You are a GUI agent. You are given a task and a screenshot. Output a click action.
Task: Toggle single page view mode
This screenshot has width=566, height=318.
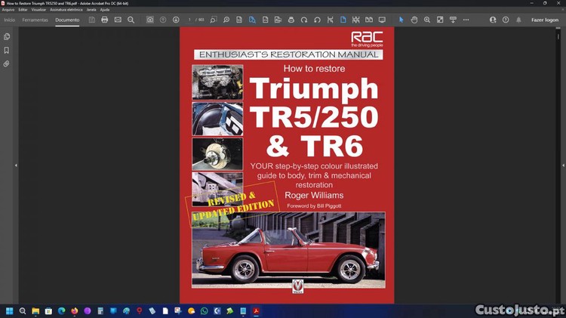[343, 20]
